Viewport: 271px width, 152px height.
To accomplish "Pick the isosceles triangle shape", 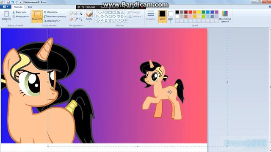I will pos(122,13).
